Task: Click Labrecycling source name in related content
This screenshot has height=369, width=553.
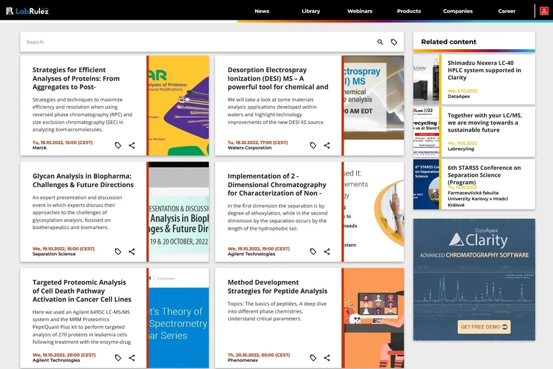Action: tap(460, 149)
